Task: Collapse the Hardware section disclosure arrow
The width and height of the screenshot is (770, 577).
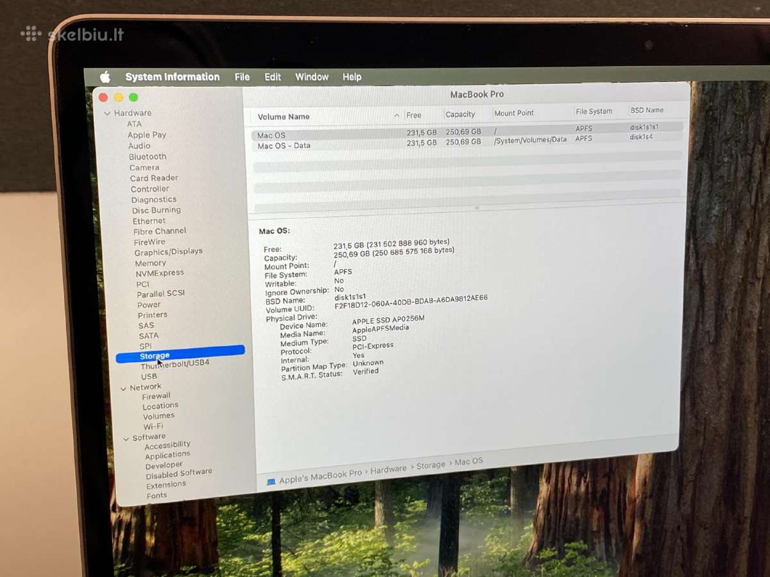Action: [x=107, y=113]
